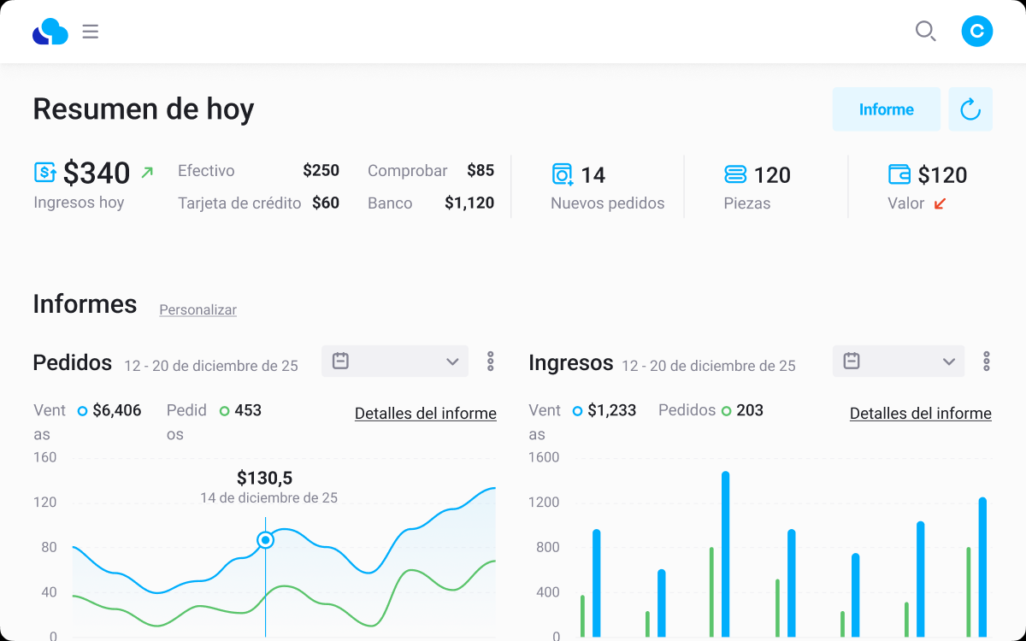The height and width of the screenshot is (641, 1026).
Task: Click the refresh icon button
Action: [x=970, y=109]
